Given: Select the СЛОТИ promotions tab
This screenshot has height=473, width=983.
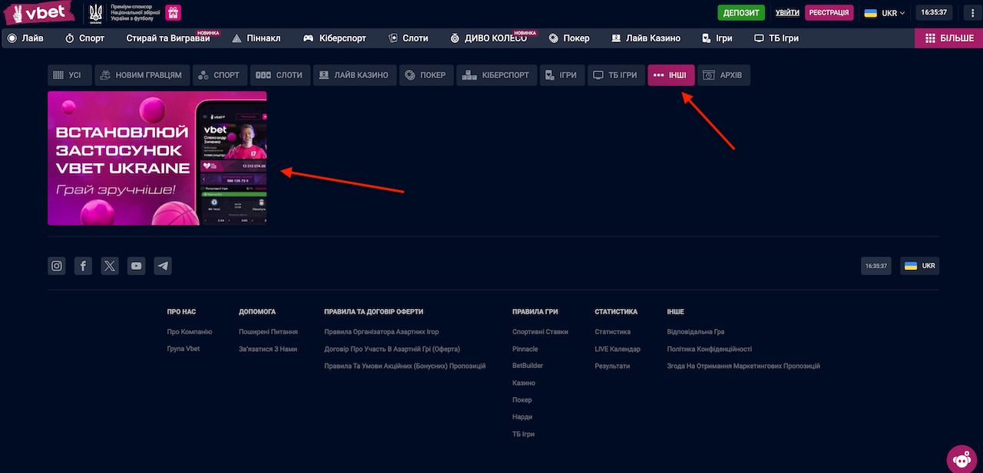Looking at the screenshot, I should [x=280, y=75].
